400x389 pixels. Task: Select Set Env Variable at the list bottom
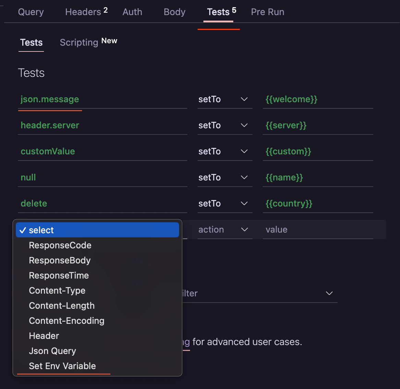pos(62,366)
